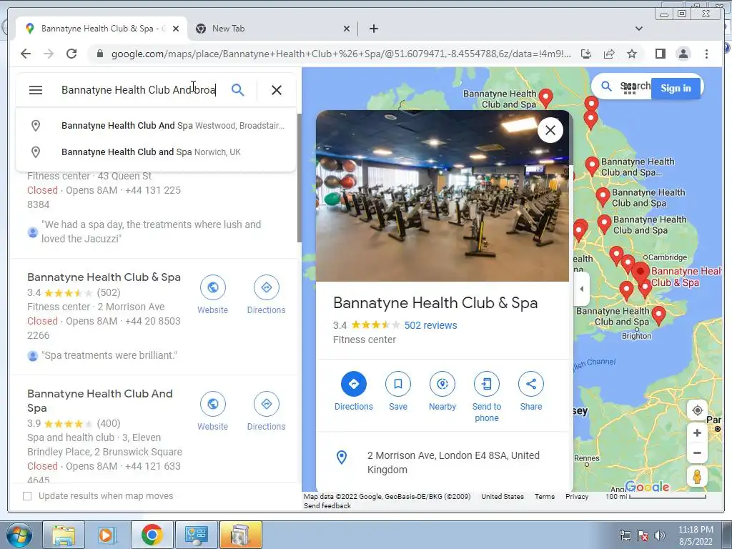Click the United States link
This screenshot has width=732, height=549.
point(503,497)
